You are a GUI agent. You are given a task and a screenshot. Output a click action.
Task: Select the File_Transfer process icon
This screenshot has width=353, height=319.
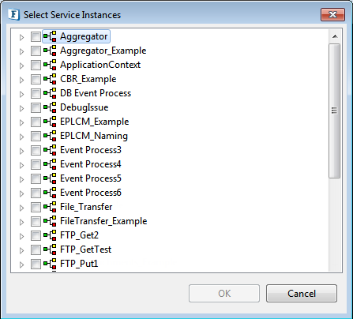[x=50, y=207]
